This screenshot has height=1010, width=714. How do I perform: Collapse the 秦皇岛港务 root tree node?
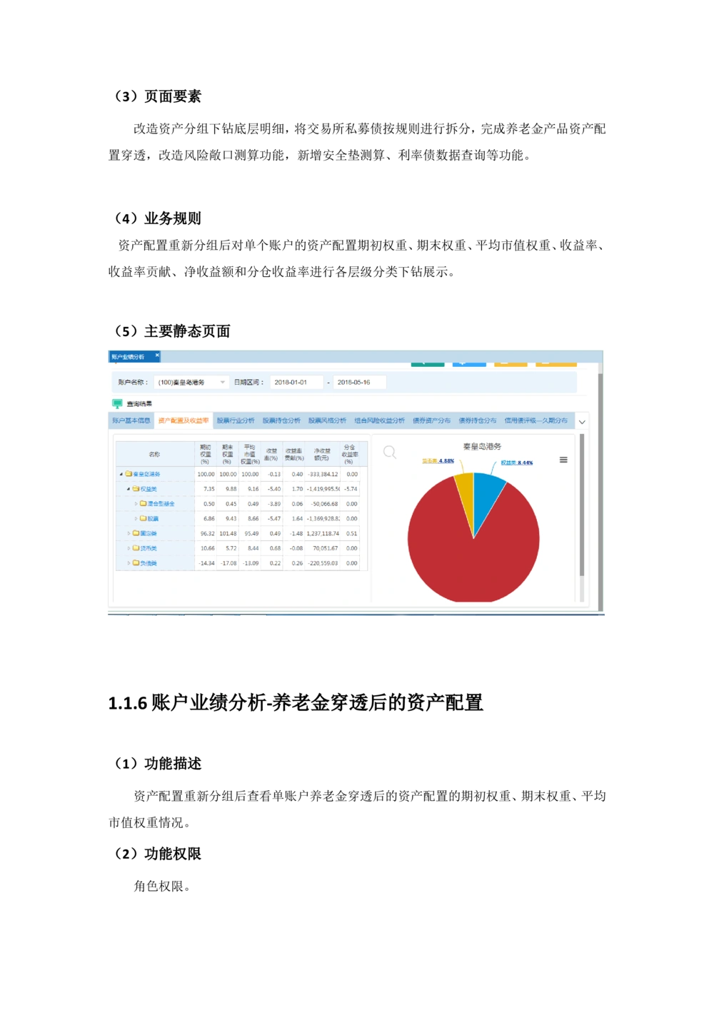click(x=121, y=474)
